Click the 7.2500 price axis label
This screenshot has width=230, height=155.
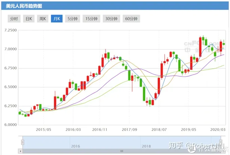(x=10, y=30)
